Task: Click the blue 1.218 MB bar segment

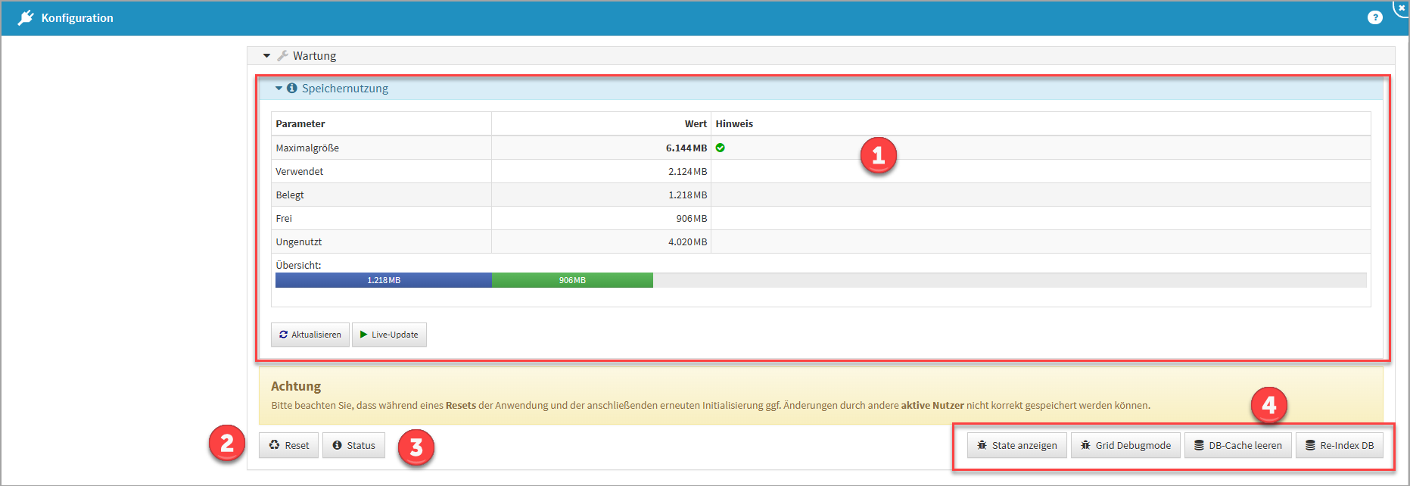Action: [x=383, y=280]
